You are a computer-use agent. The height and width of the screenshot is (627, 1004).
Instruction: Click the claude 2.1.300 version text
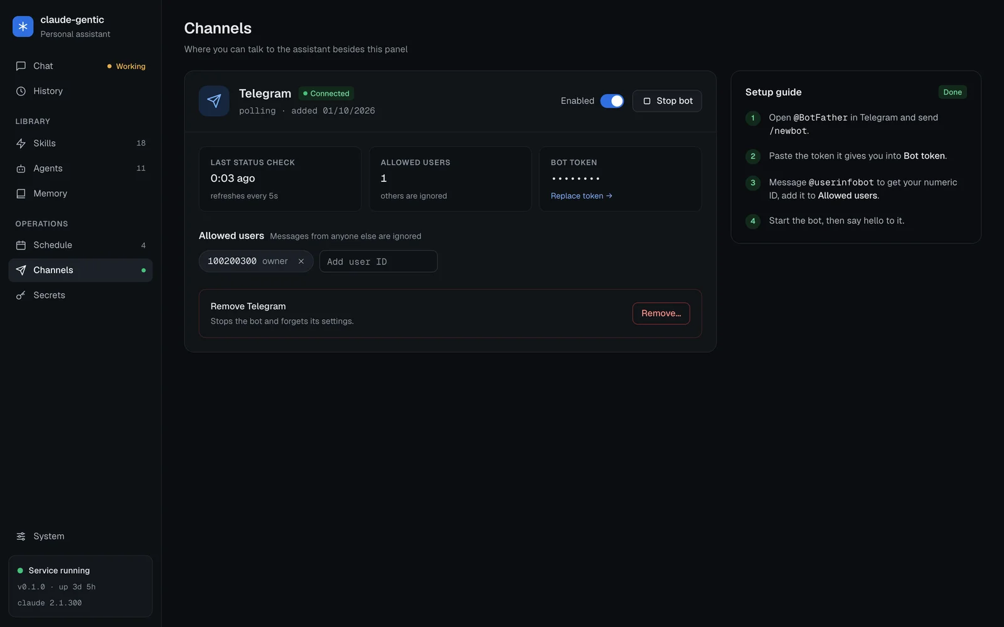50,603
